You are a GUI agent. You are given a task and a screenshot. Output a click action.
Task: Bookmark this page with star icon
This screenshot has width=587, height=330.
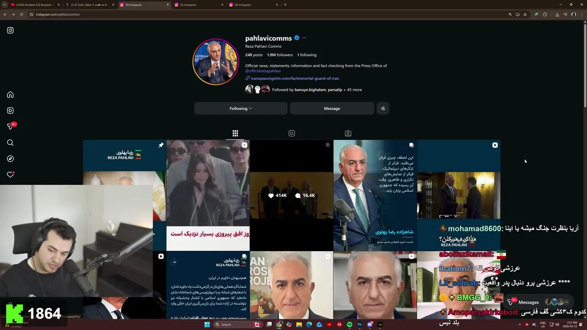pyautogui.click(x=525, y=14)
